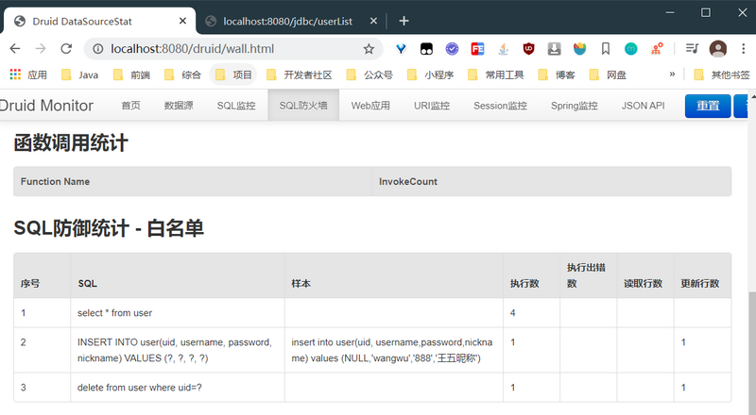
Task: Open the Java bookmark folder
Action: coord(80,75)
